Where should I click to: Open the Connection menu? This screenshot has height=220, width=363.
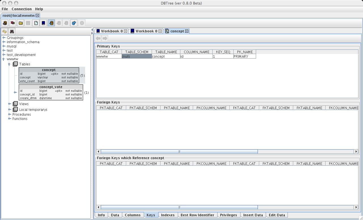coord(22,9)
